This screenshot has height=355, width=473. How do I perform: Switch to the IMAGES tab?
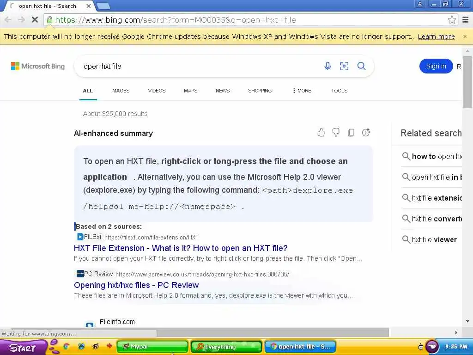click(121, 91)
